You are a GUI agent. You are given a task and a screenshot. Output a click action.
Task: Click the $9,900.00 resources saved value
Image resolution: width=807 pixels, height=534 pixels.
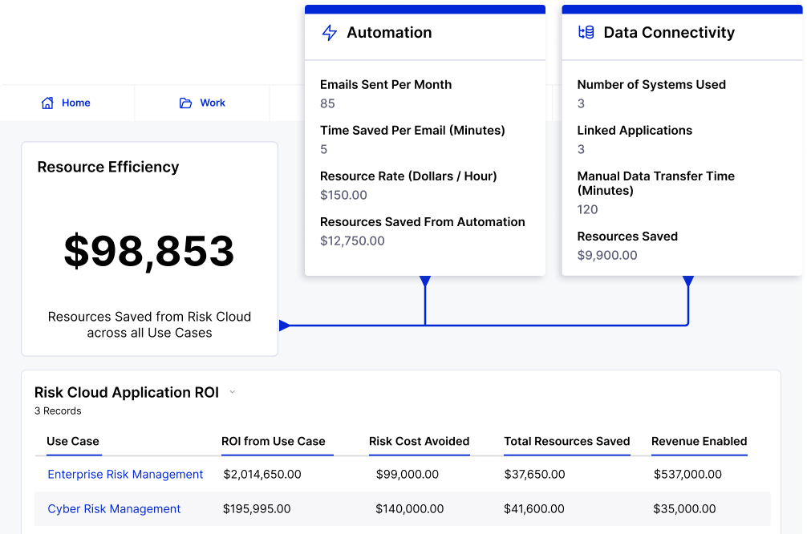(x=606, y=255)
